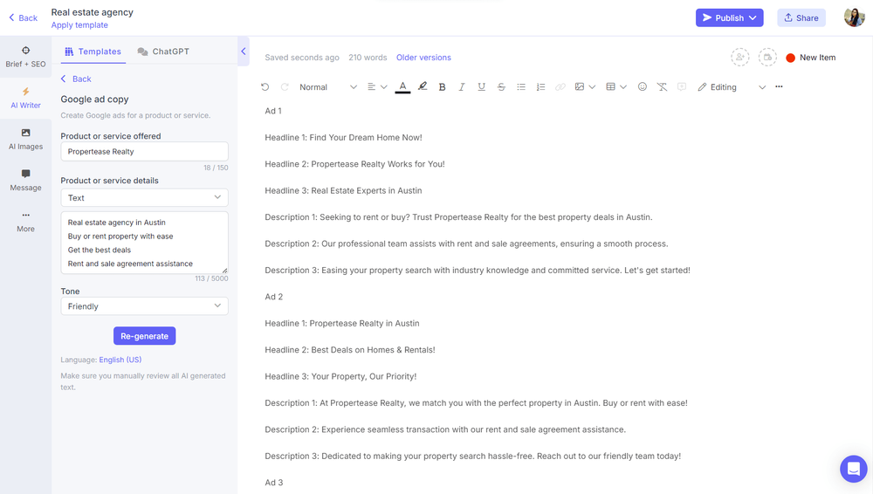The height and width of the screenshot is (494, 873).
Task: Open the Text details type dropdown
Action: 144,198
